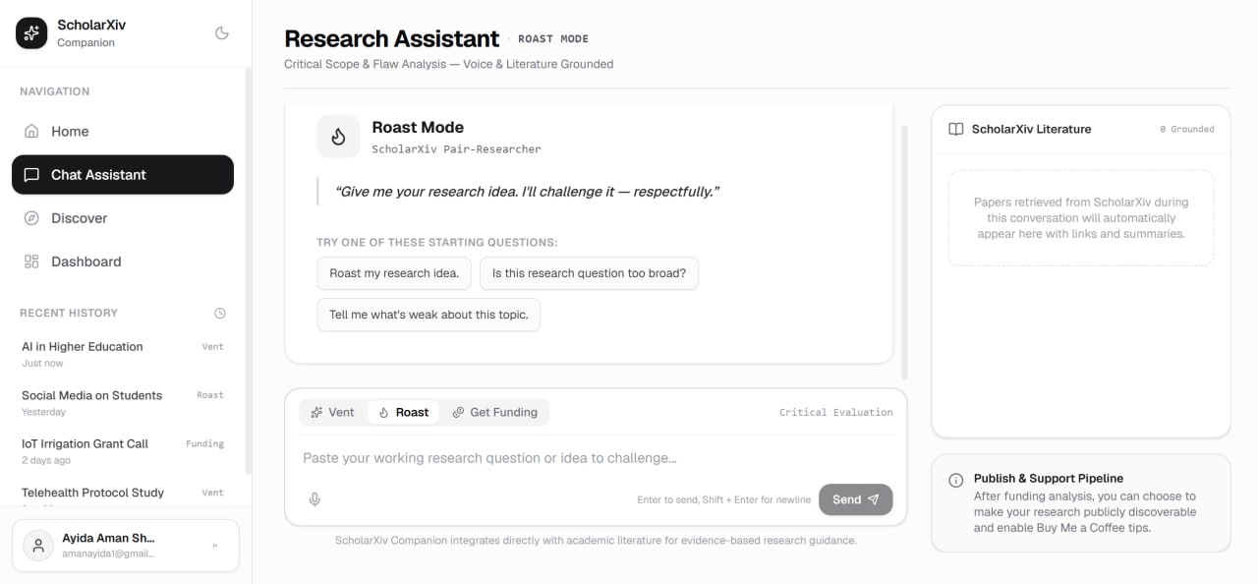Viewport: 1258px width, 584px height.
Task: Click the ScholarXiv sparkle logo icon
Action: click(x=31, y=33)
